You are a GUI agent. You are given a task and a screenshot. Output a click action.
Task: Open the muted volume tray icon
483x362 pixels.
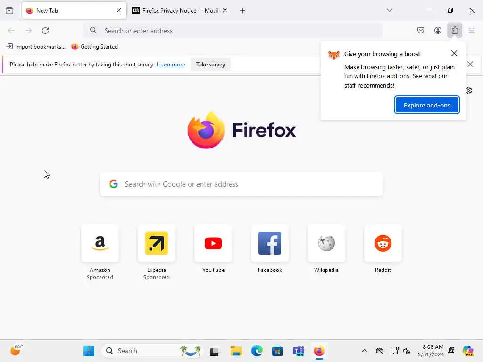(407, 351)
